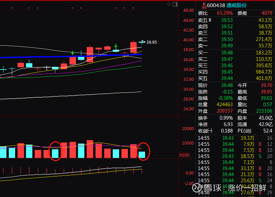Click the 股本 value 45.0亿
The width and height of the screenshot is (275, 197).
265,118
